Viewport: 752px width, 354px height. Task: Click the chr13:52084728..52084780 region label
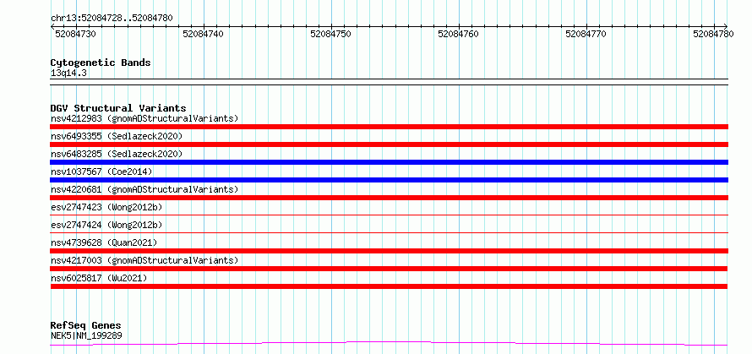coord(112,18)
